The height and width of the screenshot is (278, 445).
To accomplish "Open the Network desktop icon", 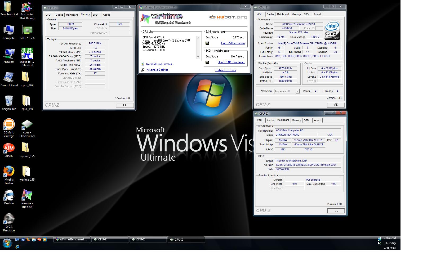I will (x=9, y=56).
